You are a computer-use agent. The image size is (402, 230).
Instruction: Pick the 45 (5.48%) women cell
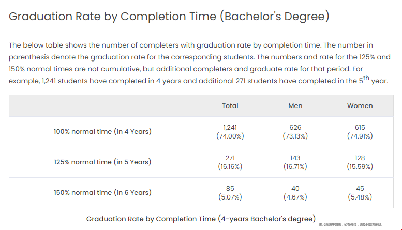(x=360, y=193)
